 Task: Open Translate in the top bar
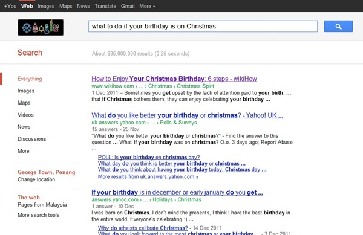click(105, 6)
